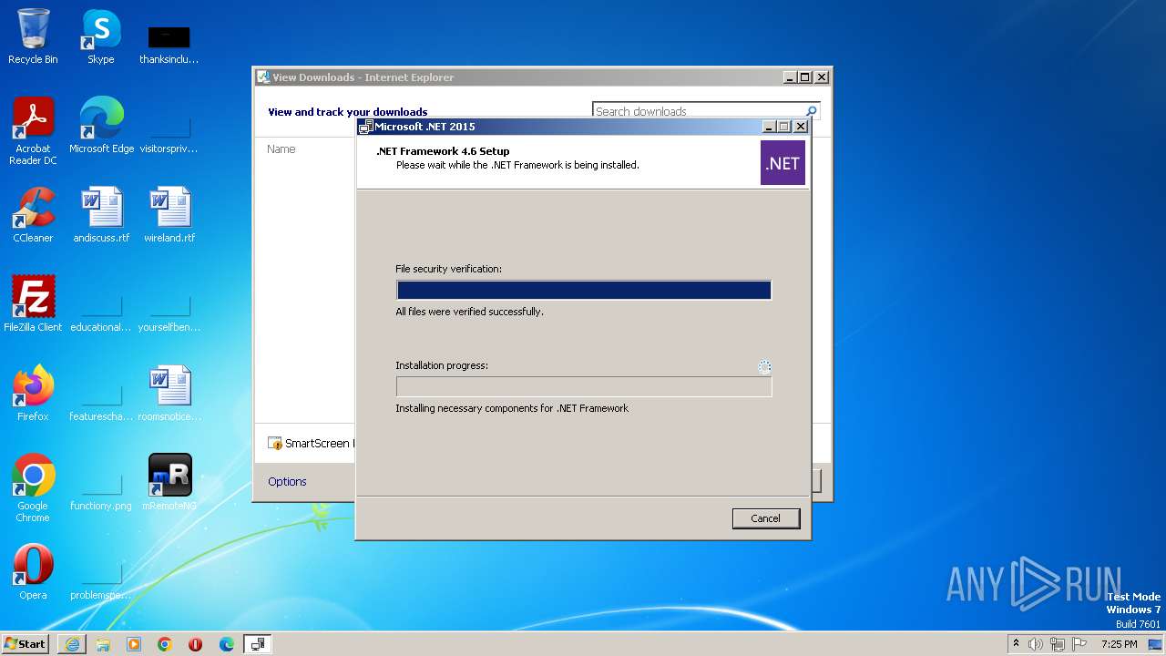This screenshot has width=1166, height=656.
Task: Open the thanksinclu... desktop file
Action: pyautogui.click(x=169, y=44)
